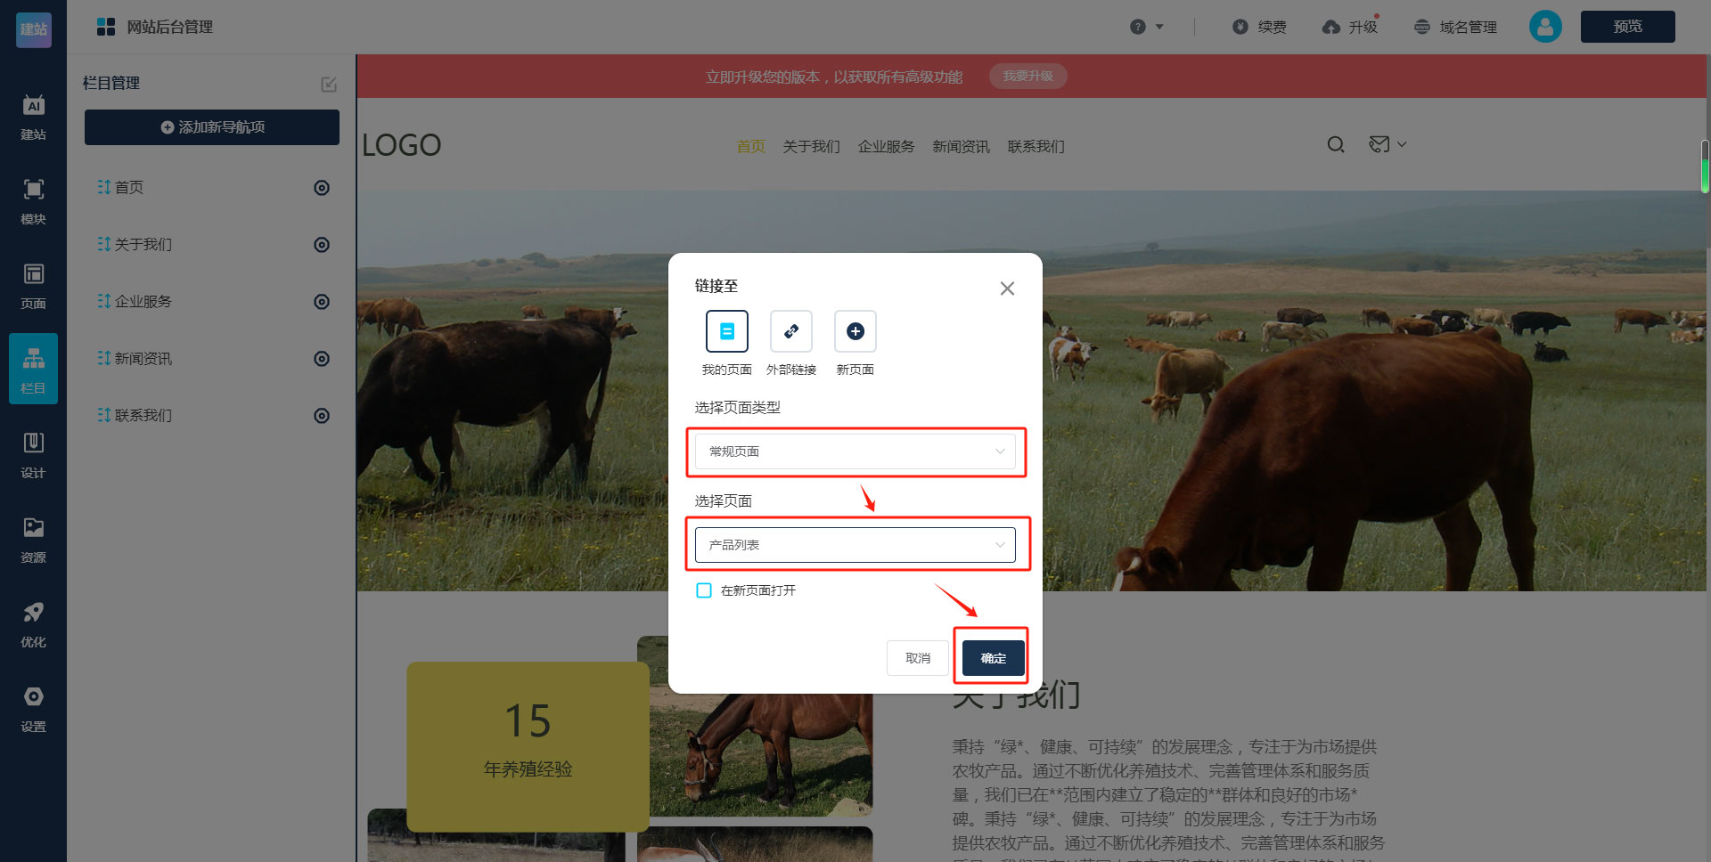Image resolution: width=1711 pixels, height=862 pixels.
Task: Click the LOGO text on site header
Action: click(401, 145)
